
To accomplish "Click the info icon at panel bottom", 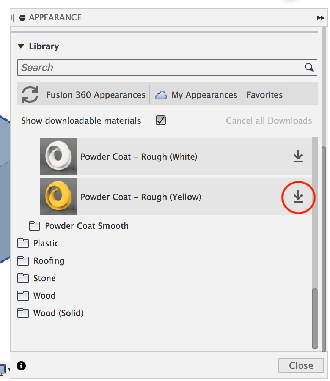I will tap(21, 366).
